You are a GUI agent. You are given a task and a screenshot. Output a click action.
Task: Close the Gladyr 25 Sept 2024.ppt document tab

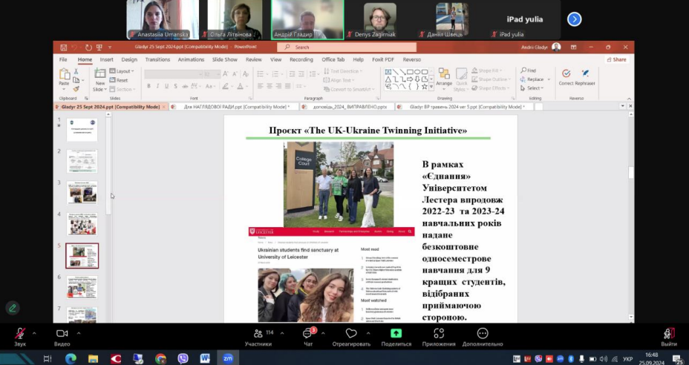point(164,107)
